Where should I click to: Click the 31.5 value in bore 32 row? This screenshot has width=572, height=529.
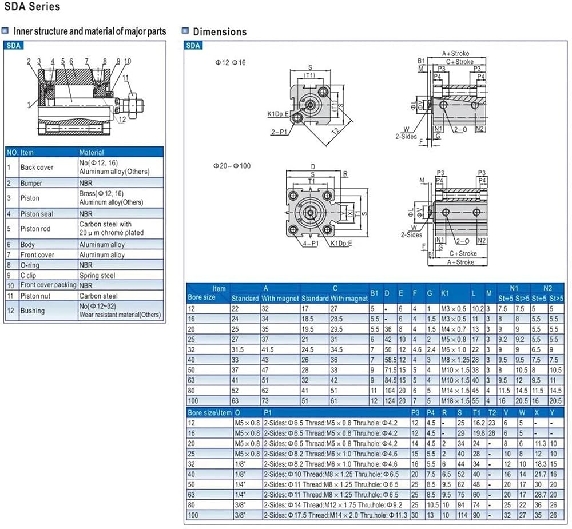coord(237,349)
